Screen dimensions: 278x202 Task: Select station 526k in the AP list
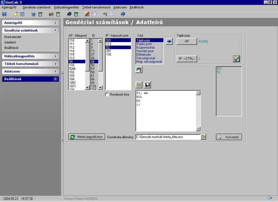(77, 68)
